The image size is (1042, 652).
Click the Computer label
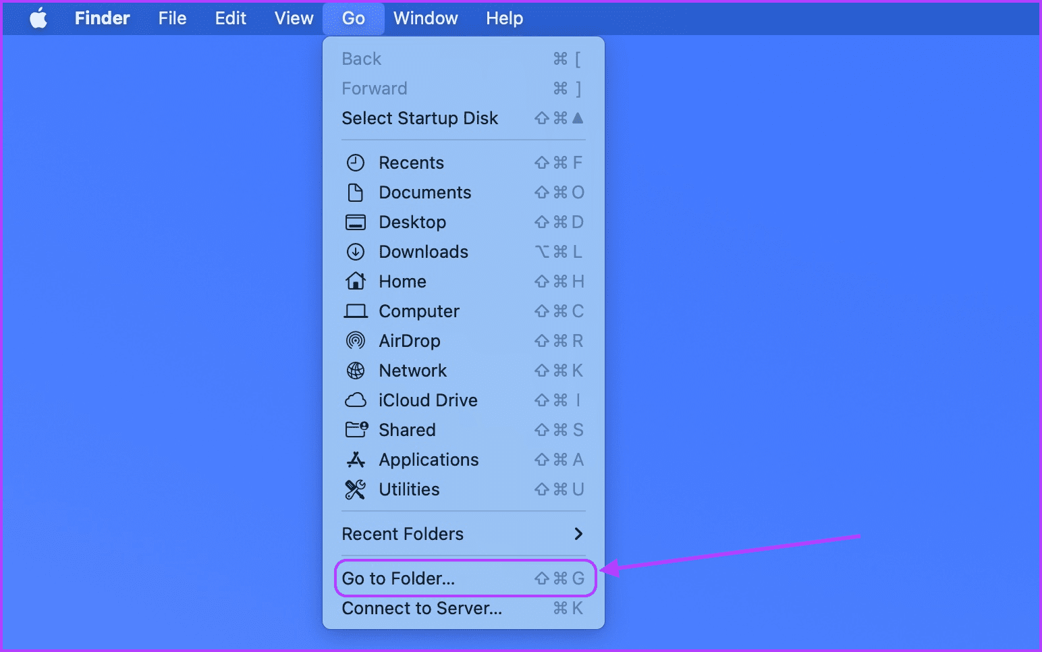pyautogui.click(x=419, y=311)
